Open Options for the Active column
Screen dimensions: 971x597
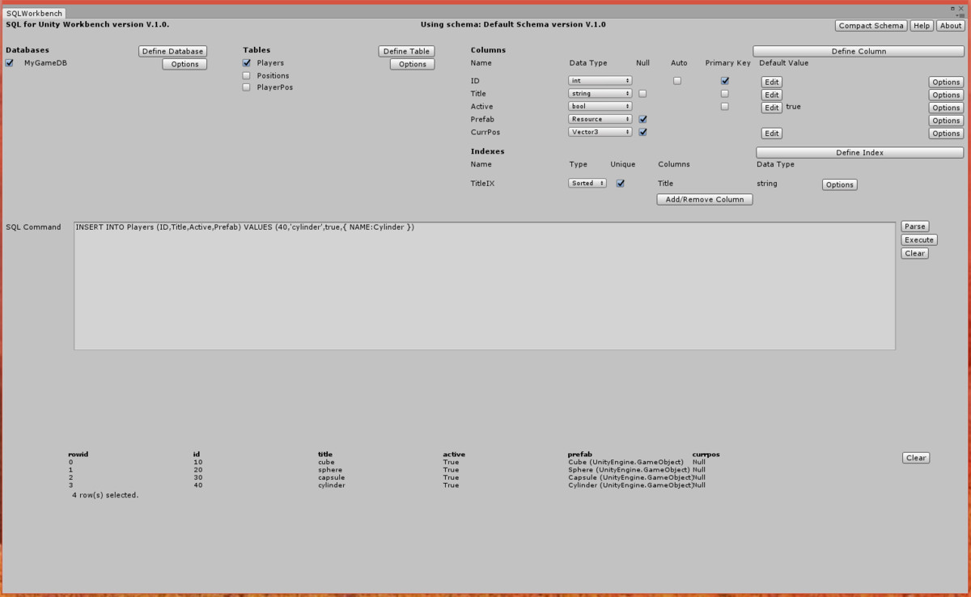[946, 108]
